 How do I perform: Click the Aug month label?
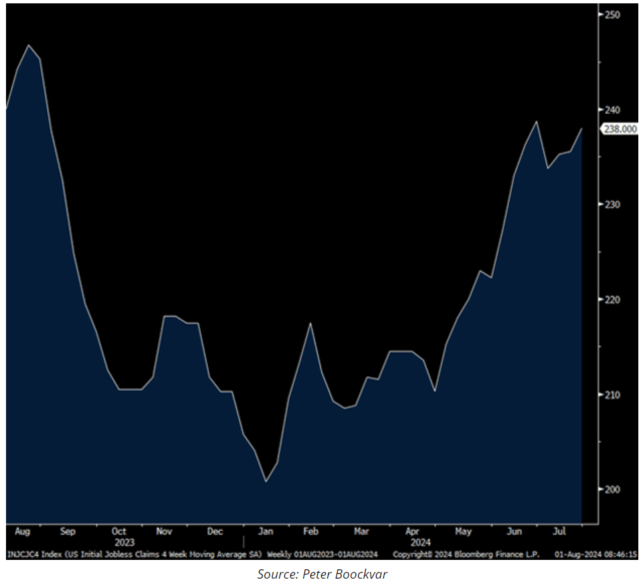[23, 532]
